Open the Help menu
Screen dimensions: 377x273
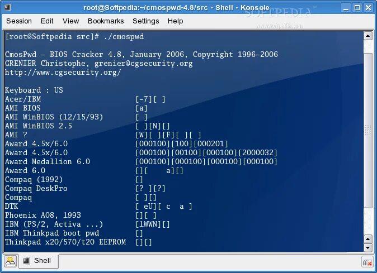(x=175, y=21)
